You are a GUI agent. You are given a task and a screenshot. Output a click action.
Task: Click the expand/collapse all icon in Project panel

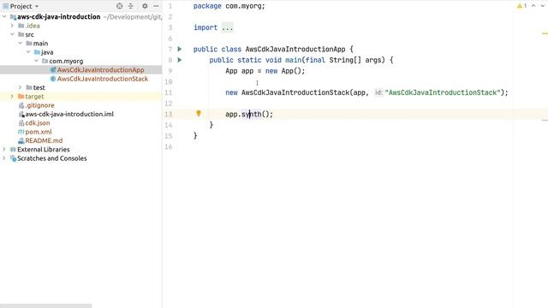tap(131, 6)
